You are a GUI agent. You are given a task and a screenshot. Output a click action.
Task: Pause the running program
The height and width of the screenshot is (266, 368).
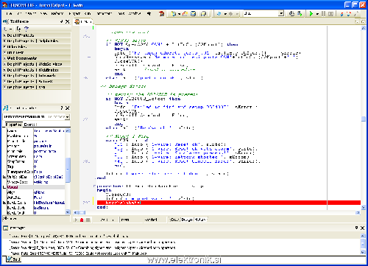click(323, 14)
